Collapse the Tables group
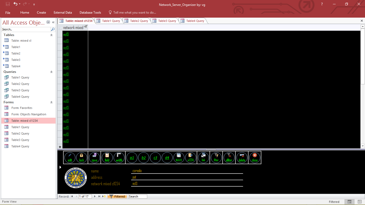Image resolution: width=365 pixels, height=205 pixels. pyautogui.click(x=51, y=35)
